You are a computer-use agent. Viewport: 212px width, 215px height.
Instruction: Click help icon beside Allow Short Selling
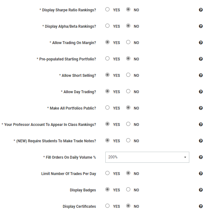(x=201, y=75)
